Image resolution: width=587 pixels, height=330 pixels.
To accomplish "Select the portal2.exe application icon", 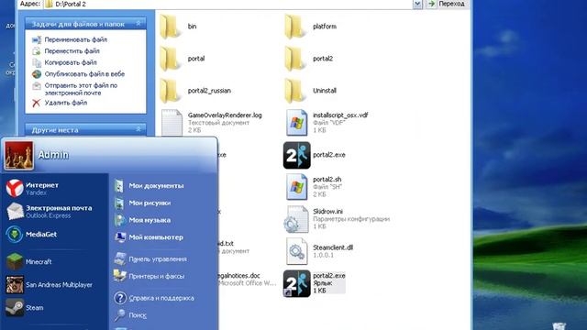I will pyautogui.click(x=296, y=155).
